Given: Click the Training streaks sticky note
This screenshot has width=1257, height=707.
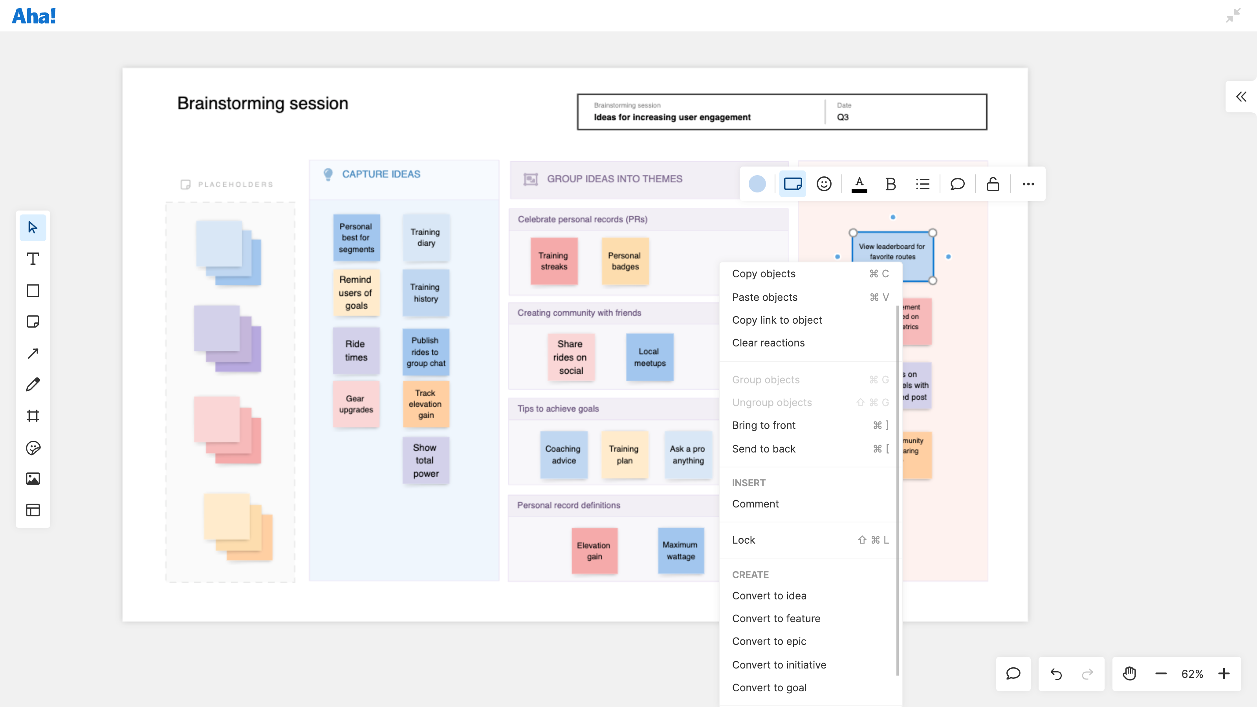Looking at the screenshot, I should (553, 261).
